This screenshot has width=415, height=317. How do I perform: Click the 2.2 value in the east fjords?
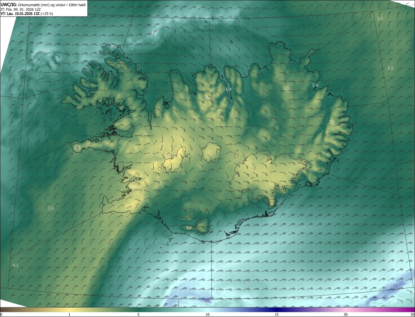(332, 122)
